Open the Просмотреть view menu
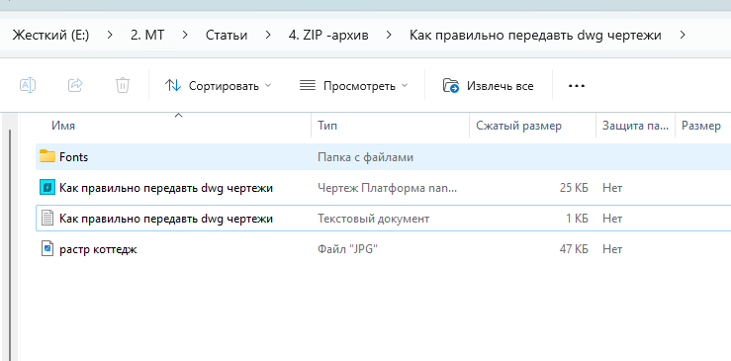 coord(353,86)
